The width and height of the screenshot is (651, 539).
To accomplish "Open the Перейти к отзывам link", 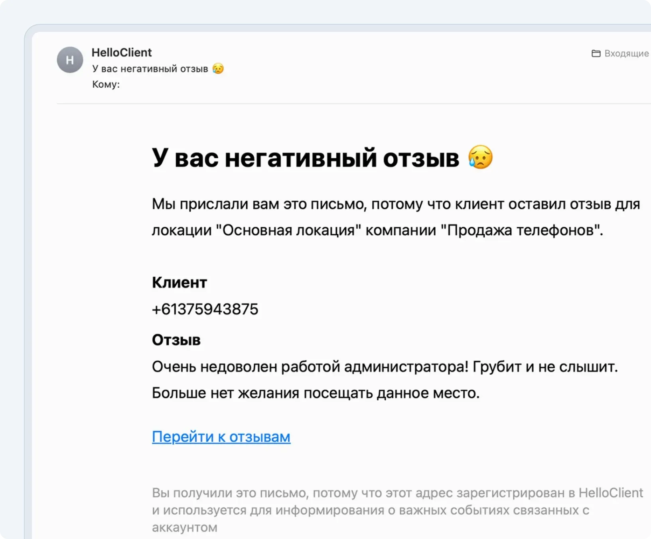I will pyautogui.click(x=221, y=437).
